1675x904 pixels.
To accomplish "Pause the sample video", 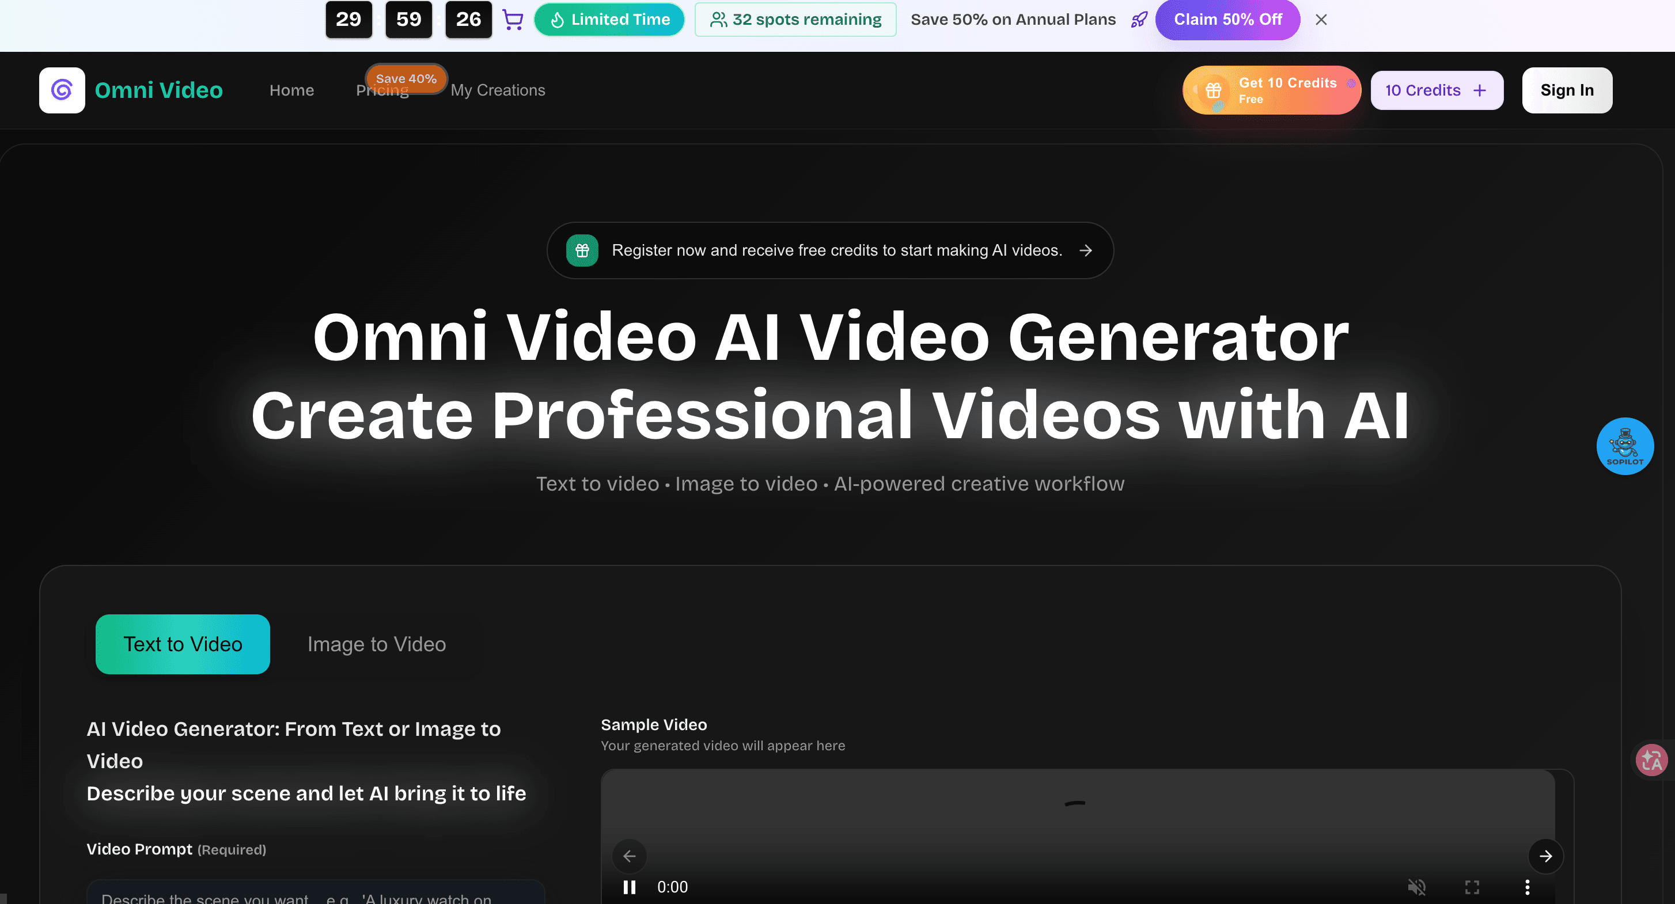I will pos(629,887).
